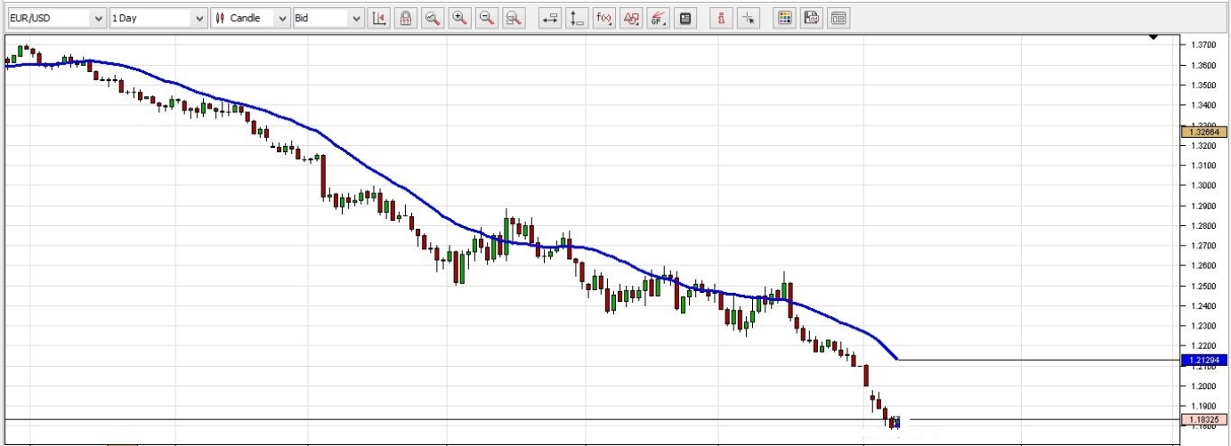Open the Candle chart type dropdown
The height and width of the screenshot is (446, 1231).
pos(252,18)
